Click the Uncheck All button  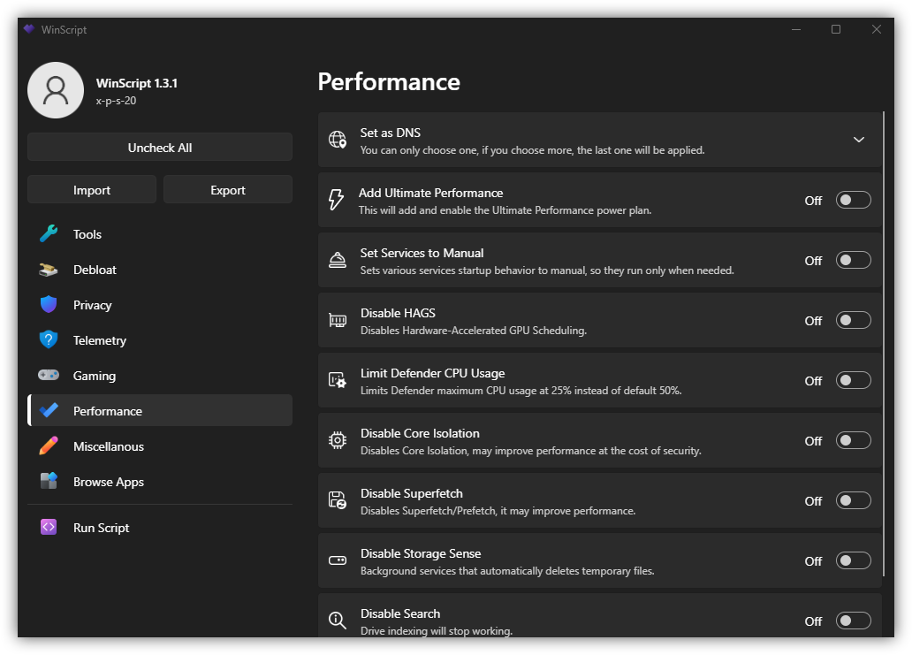coord(160,147)
